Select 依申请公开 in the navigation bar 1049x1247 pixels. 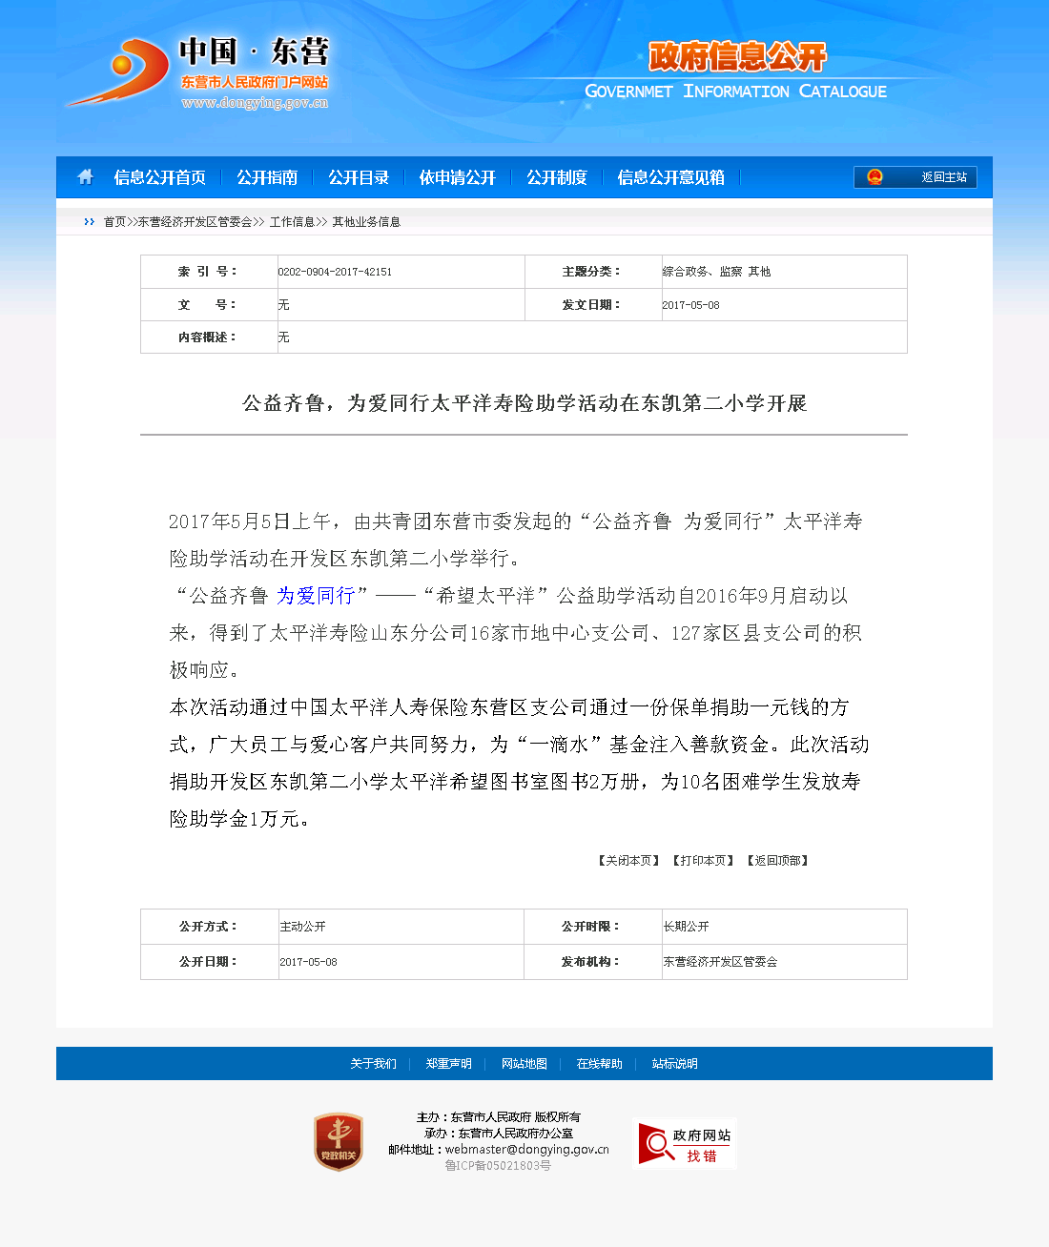(x=458, y=177)
